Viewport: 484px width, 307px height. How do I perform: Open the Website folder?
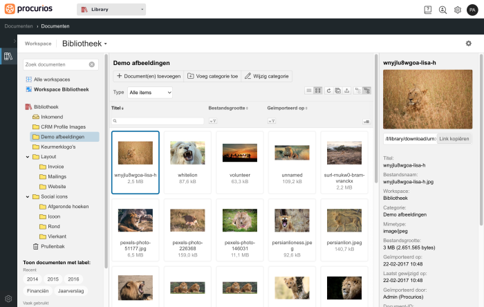53,187
